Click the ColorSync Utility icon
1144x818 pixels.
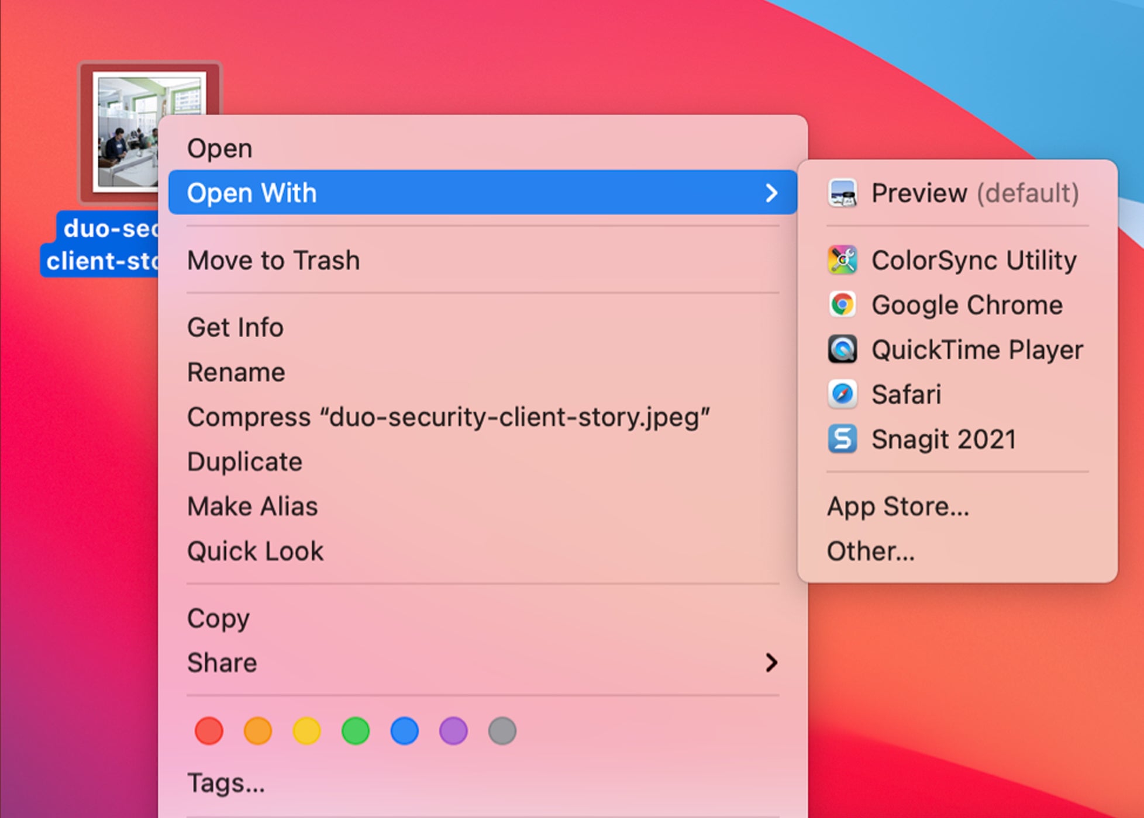point(842,260)
